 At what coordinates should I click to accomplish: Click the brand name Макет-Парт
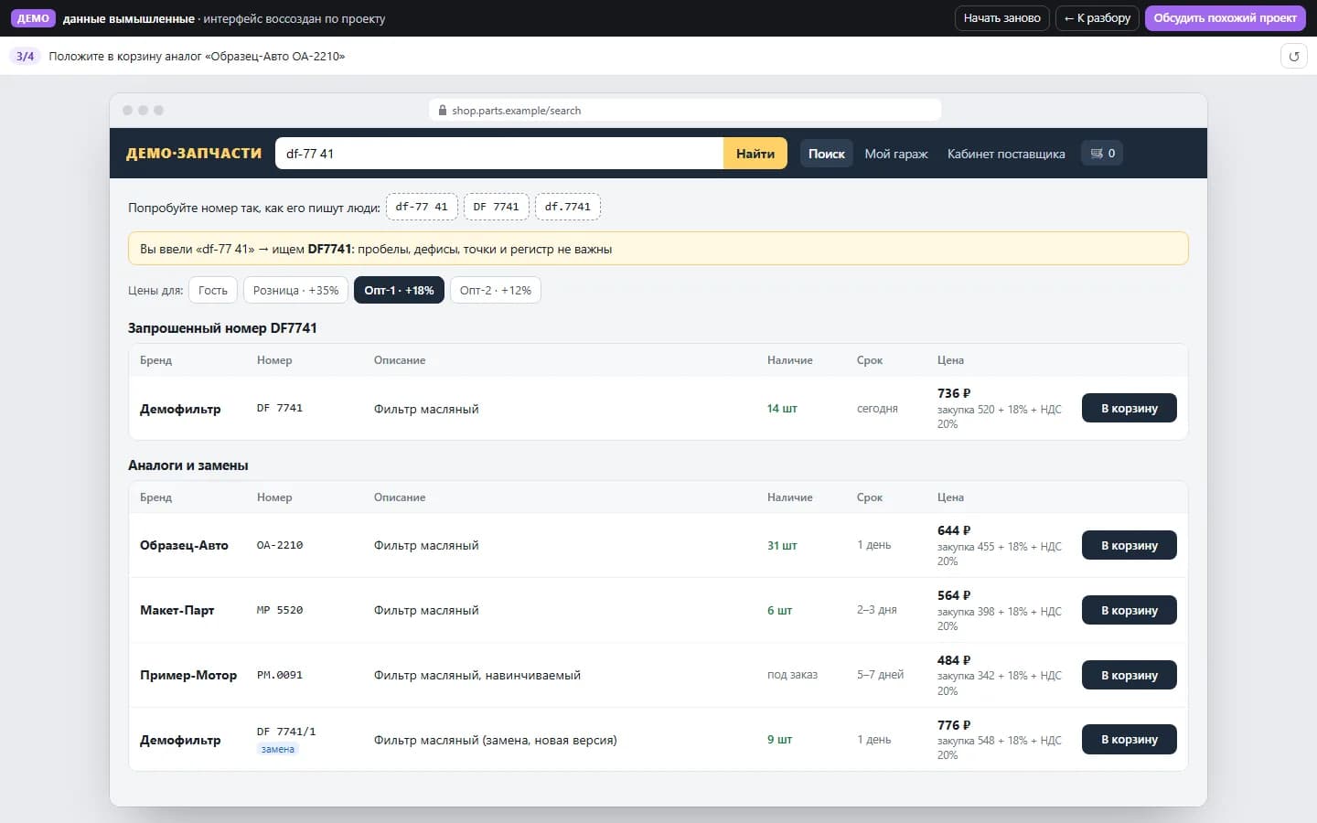[x=177, y=610]
